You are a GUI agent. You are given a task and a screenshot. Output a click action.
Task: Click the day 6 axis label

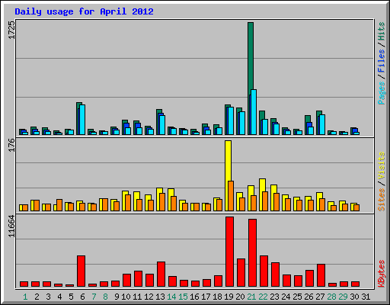point(82,297)
